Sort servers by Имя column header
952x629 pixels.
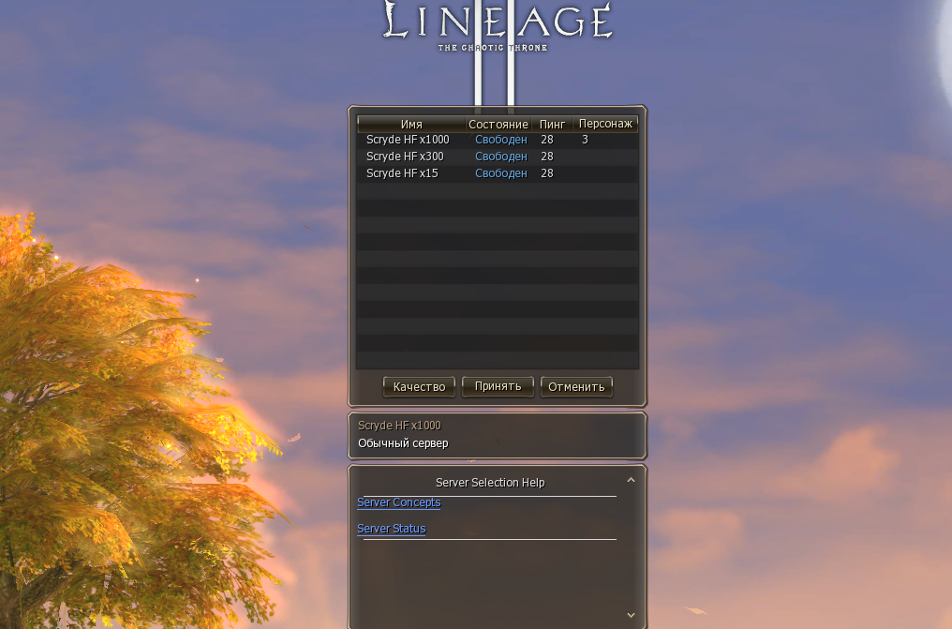[x=411, y=124]
